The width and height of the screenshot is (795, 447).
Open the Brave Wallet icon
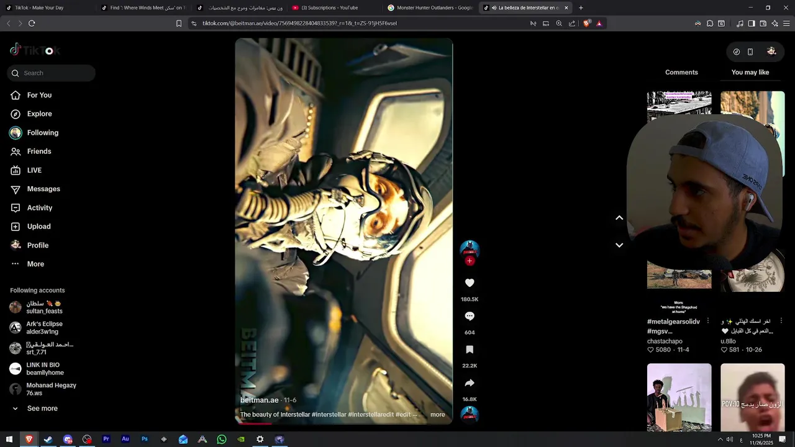click(x=763, y=24)
